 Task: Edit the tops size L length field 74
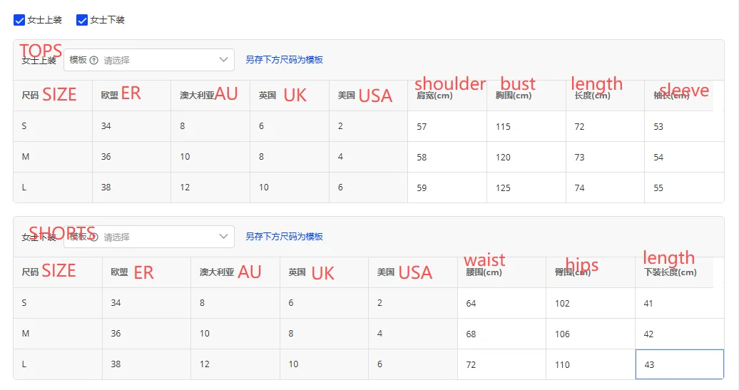pyautogui.click(x=604, y=188)
